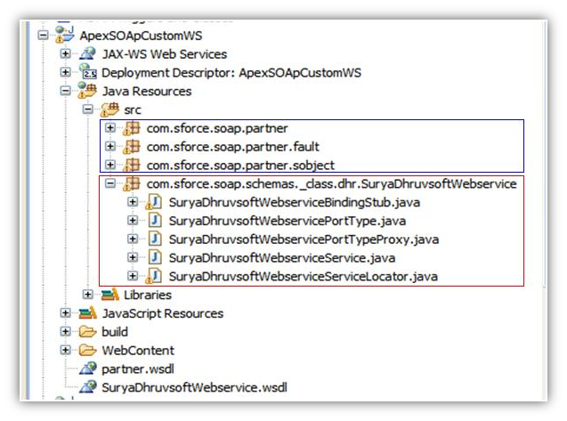Expand com.sforce.soap.partner package
This screenshot has height=421, width=567.
coord(110,127)
